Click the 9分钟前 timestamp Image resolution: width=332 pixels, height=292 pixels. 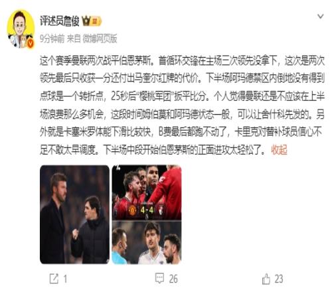point(52,39)
